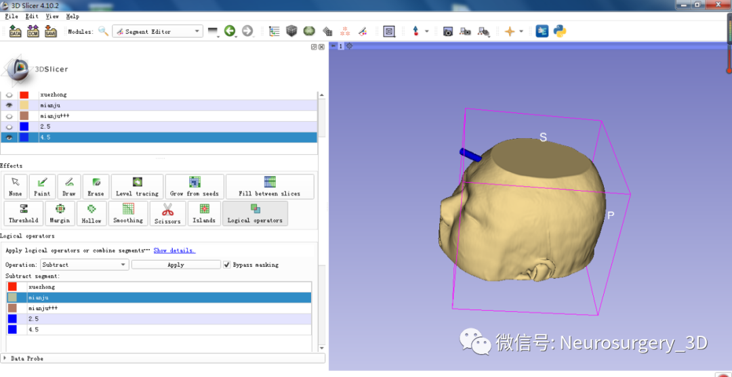Select the Margin effect
The width and height of the screenshot is (732, 377).
(60, 213)
